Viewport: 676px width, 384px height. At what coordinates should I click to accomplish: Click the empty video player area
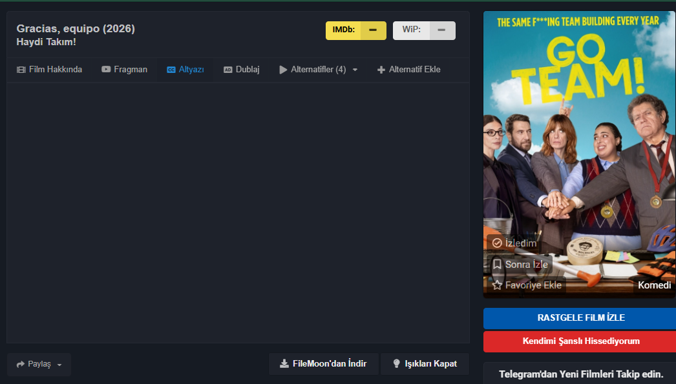click(x=238, y=213)
